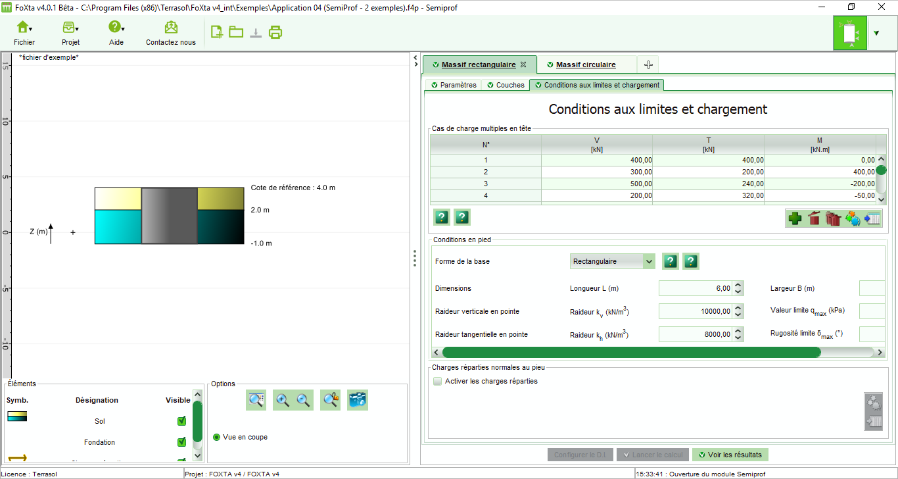Select V value 400,00 in row 1
Screen dimensions: 898x479
tap(597, 160)
